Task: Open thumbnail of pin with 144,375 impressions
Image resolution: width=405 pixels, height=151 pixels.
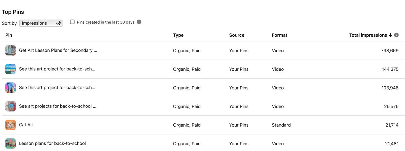Action: coord(10,69)
